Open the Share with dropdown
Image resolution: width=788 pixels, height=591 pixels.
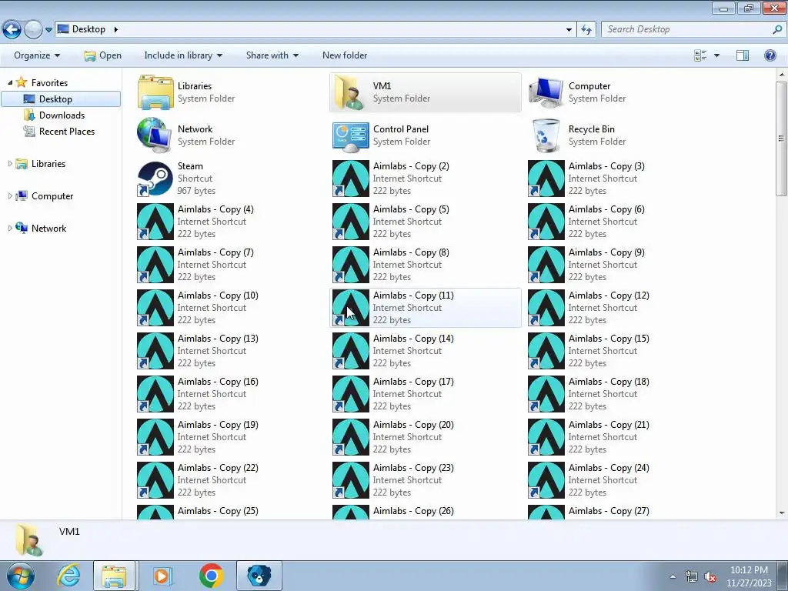coord(272,55)
